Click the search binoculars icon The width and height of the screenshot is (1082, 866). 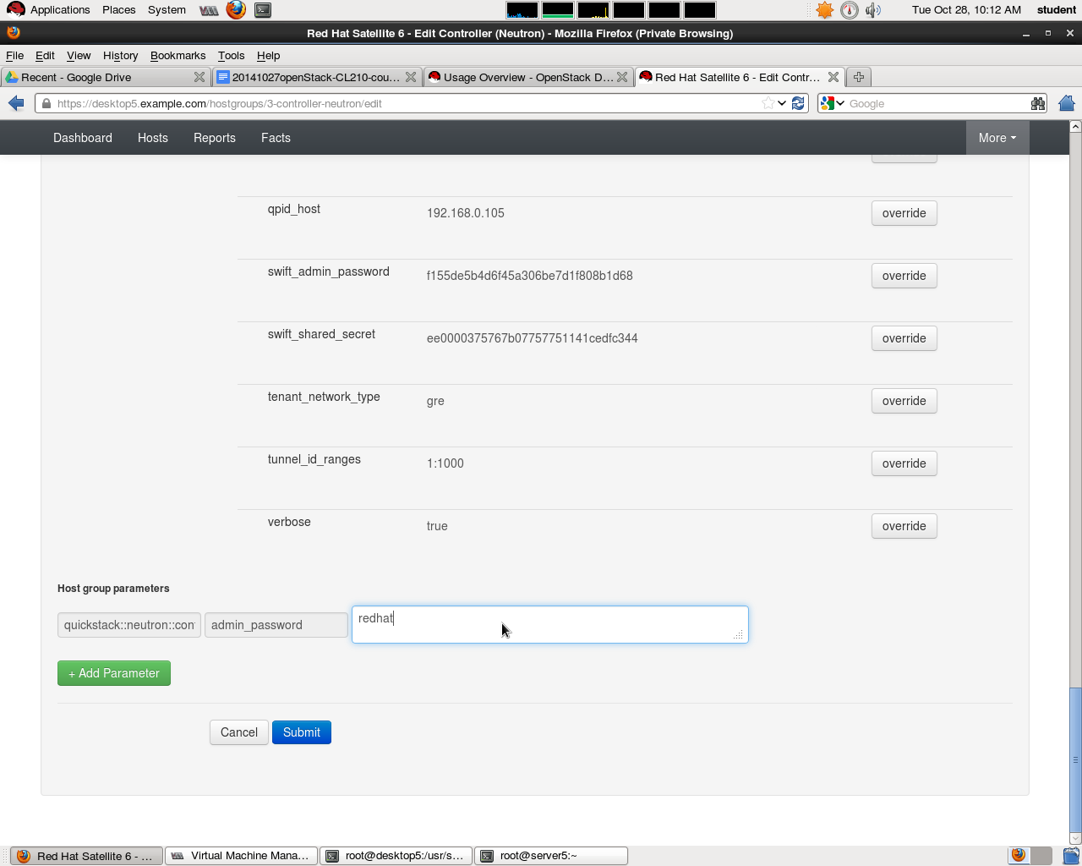click(1038, 103)
